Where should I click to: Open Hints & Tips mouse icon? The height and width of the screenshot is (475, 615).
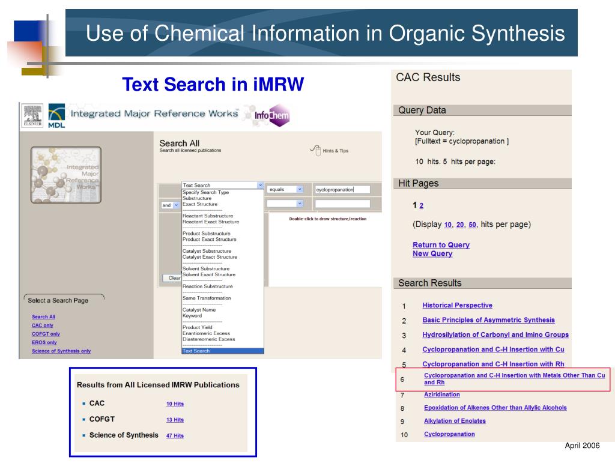click(x=316, y=150)
